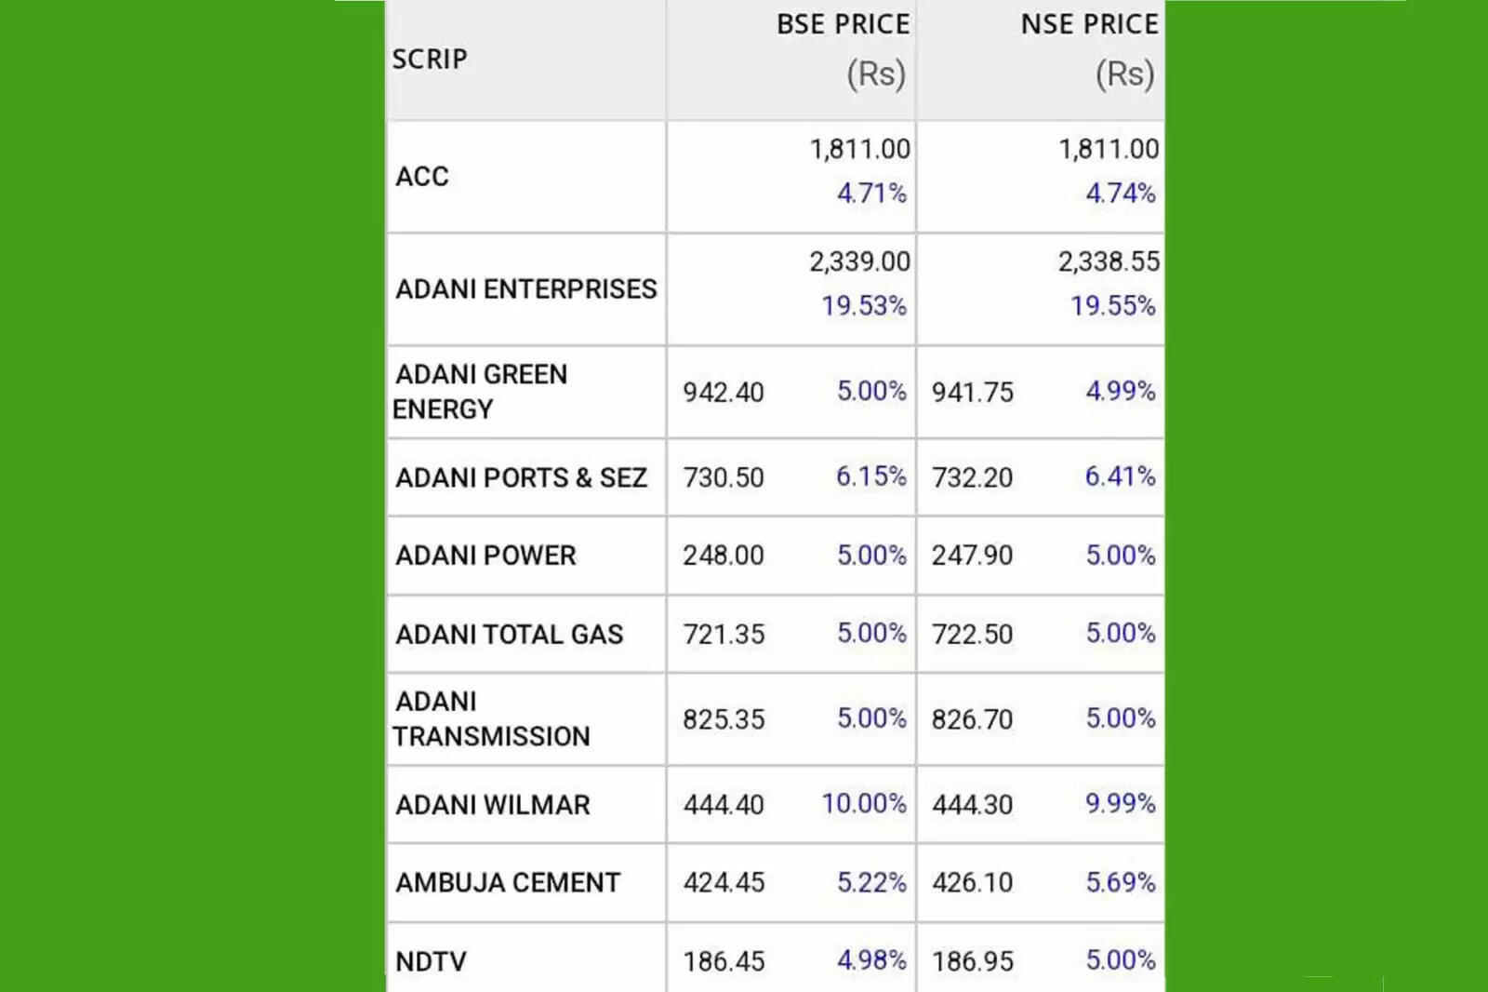Select Ambuja Cement NSE price 426.10
This screenshot has height=992, width=1488.
[973, 883]
